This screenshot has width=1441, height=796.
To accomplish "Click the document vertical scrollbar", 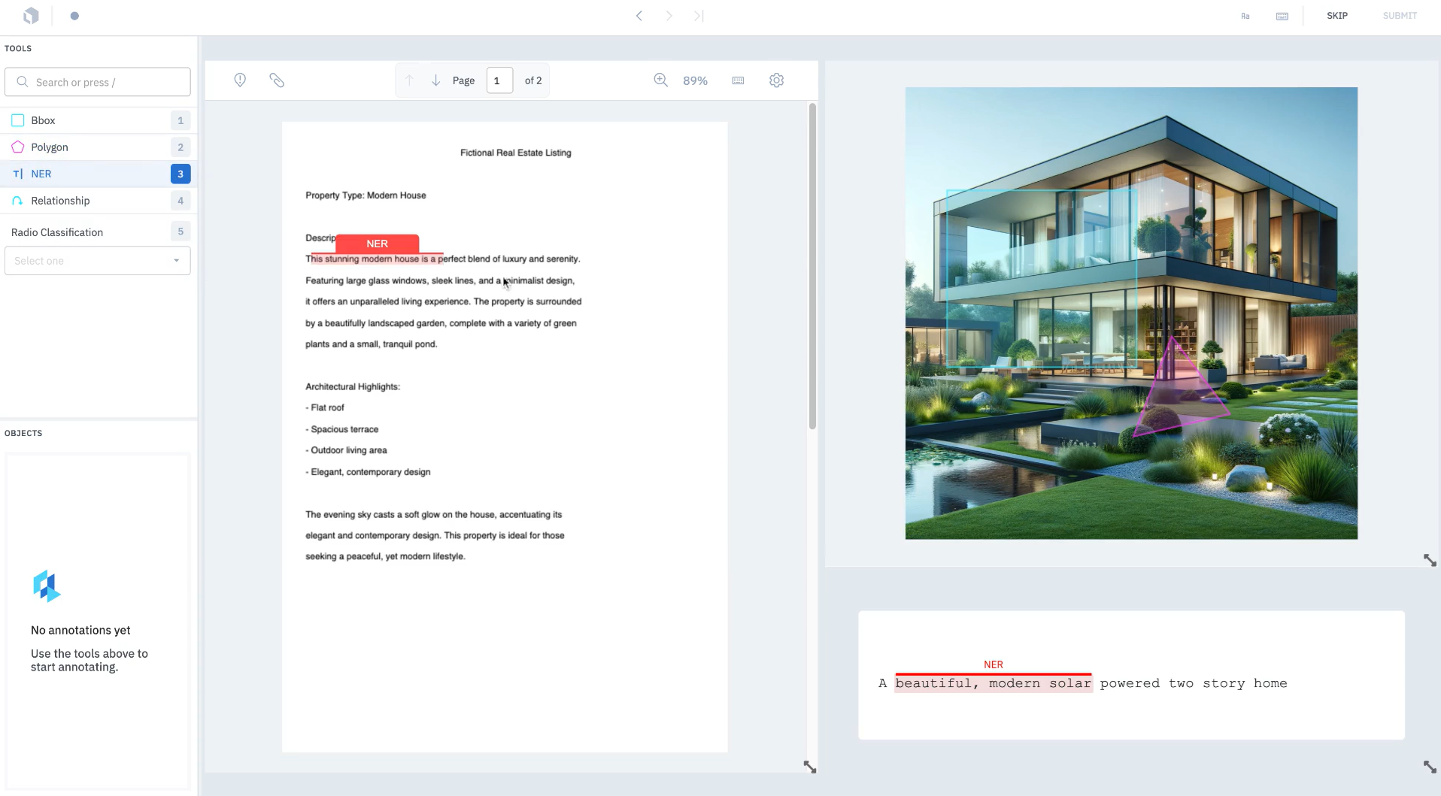I will pyautogui.click(x=812, y=267).
